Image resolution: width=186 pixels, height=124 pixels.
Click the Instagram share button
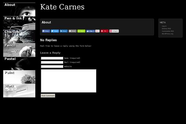click(x=114, y=31)
